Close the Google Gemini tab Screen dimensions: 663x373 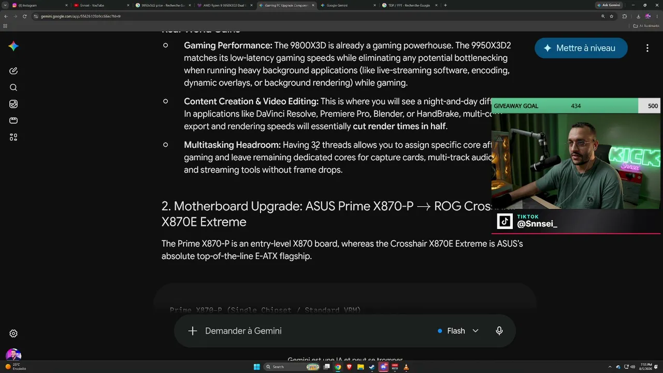[374, 5]
